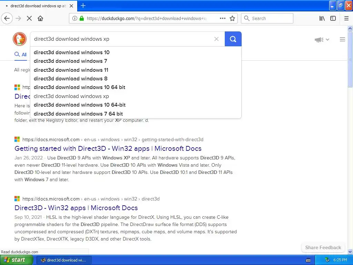Choose suggestion windows 10 64 bit
The height and width of the screenshot is (265, 353).
pyautogui.click(x=136, y=87)
